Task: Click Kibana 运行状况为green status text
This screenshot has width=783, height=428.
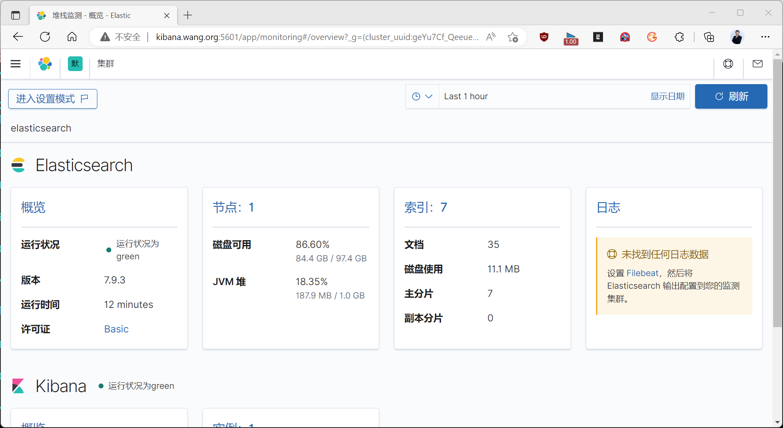Action: click(141, 386)
